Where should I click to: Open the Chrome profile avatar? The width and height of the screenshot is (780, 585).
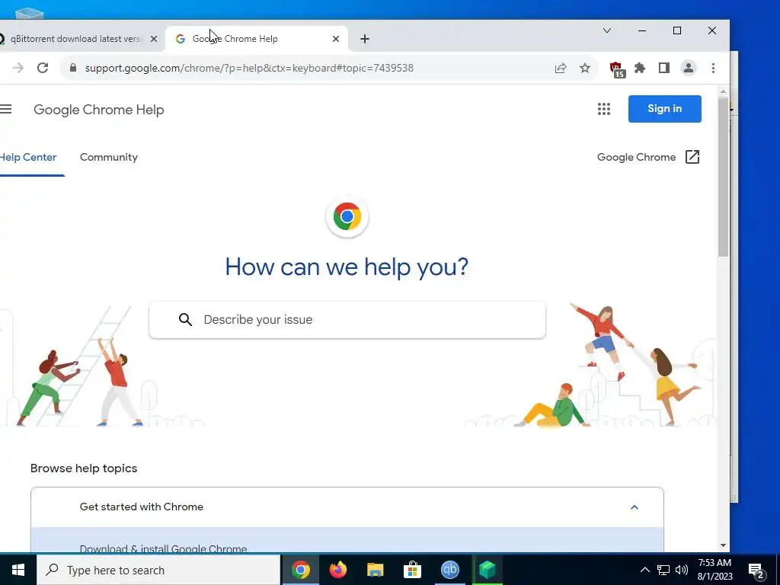pos(689,68)
